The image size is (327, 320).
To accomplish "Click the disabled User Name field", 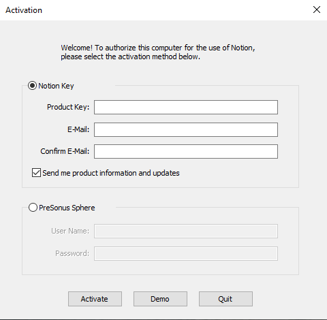I will pyautogui.click(x=186, y=231).
